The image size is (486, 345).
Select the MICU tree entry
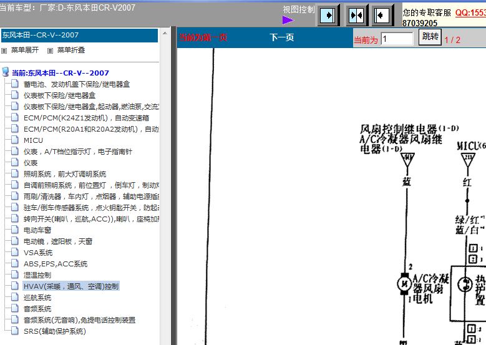(33, 140)
